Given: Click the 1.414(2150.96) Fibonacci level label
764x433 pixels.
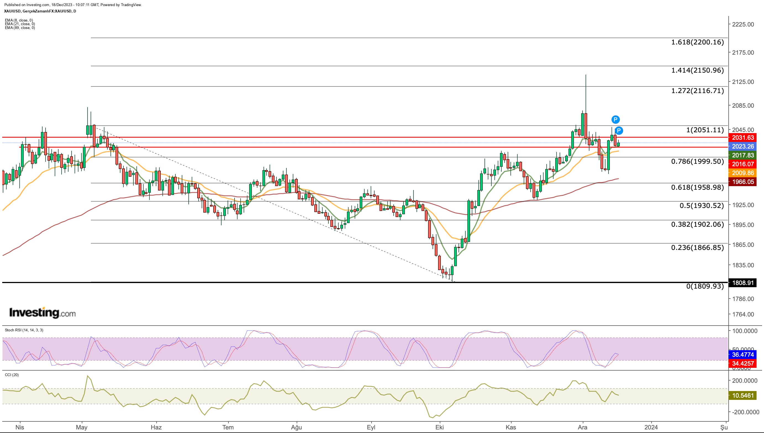Looking at the screenshot, I should tap(697, 70).
